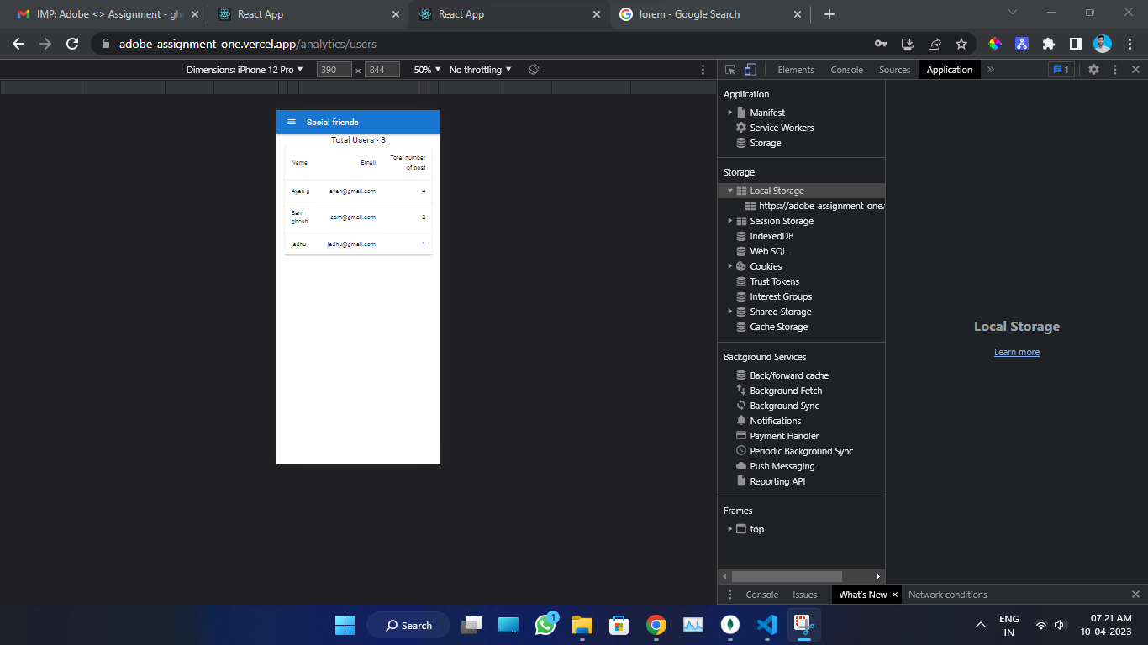Open WhatsApp from the taskbar
This screenshot has height=645, width=1148.
pyautogui.click(x=546, y=625)
